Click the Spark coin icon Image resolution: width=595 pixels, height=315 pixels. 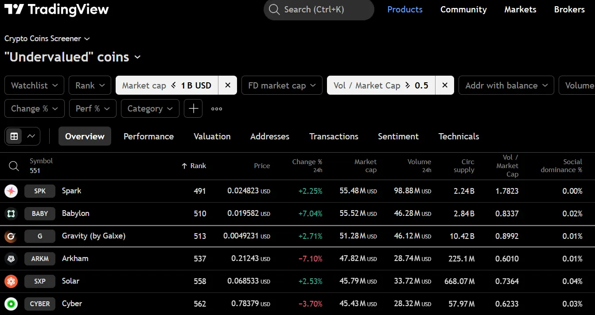click(x=11, y=191)
